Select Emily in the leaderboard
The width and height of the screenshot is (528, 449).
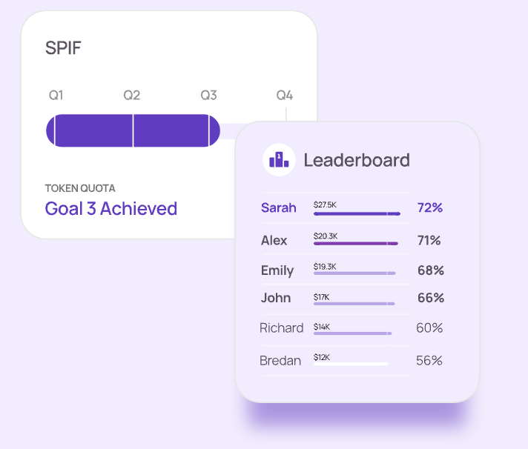coord(277,270)
